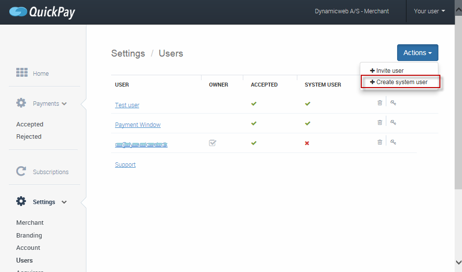Click the QuickPay logo in header
This screenshot has width=462, height=272.
click(x=42, y=12)
